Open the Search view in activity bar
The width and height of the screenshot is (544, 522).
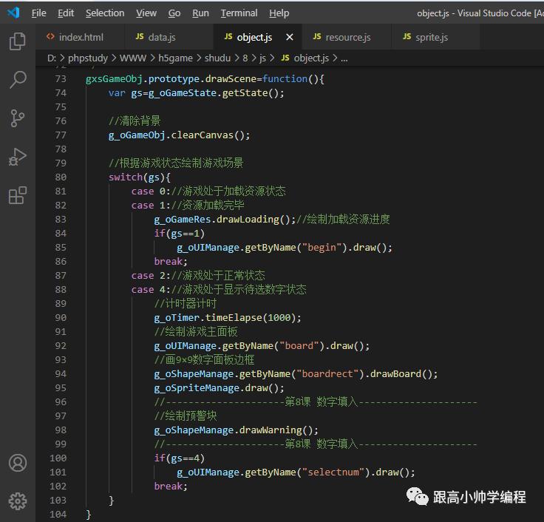pos(17,80)
